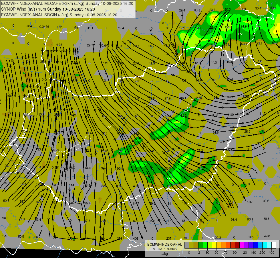Screen dimensions: 280x258
Task: Click the legend tick label 250
Action: [262, 253]
